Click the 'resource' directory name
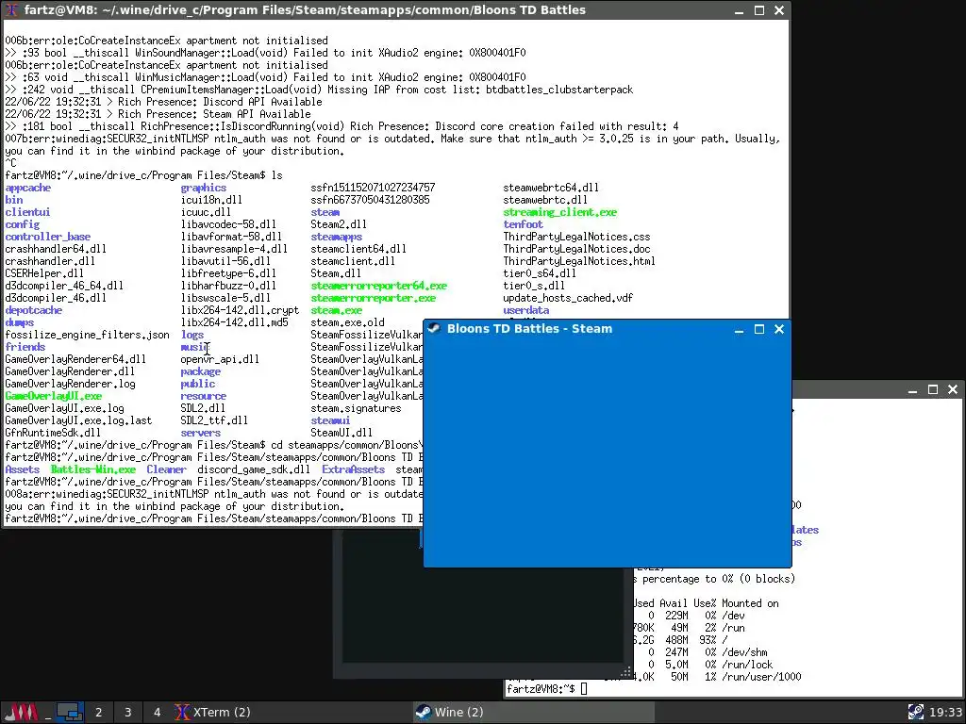 [204, 396]
